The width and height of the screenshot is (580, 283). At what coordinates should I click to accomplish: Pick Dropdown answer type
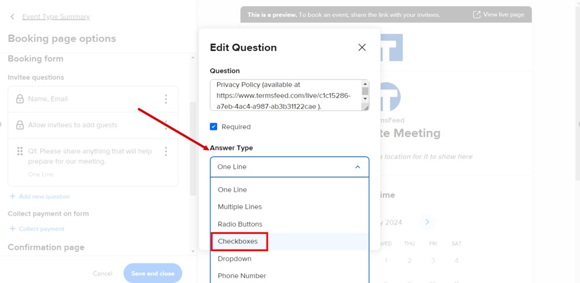tap(289, 259)
